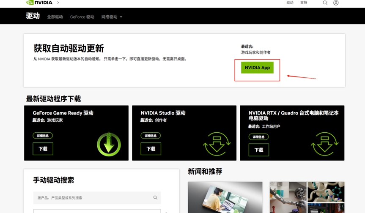Click the 手动驱动搜索 heading
This screenshot has width=365, height=213.
54,180
